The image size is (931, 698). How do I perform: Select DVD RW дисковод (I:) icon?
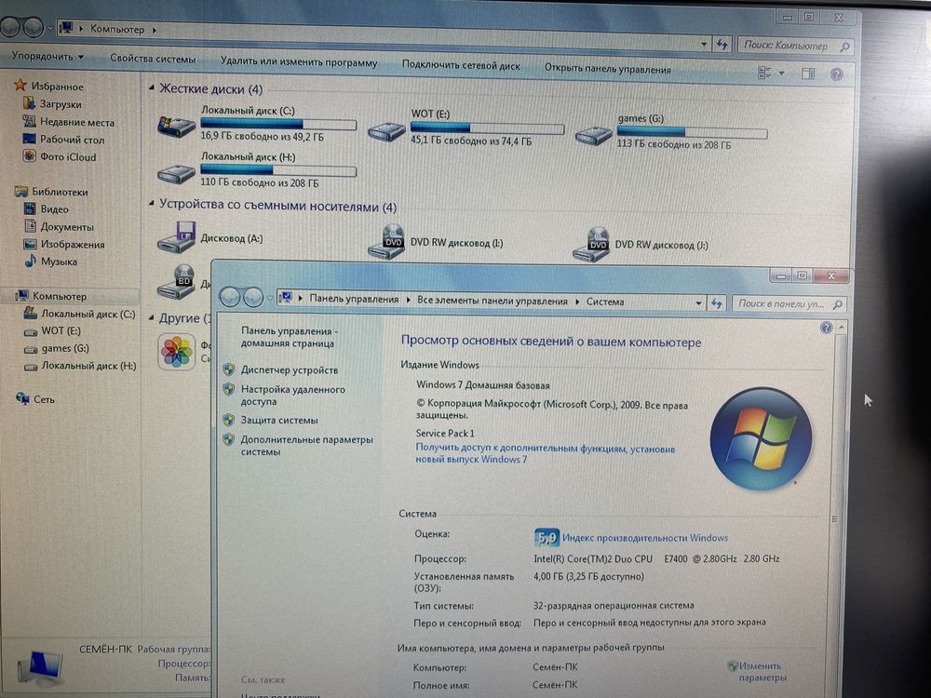tap(386, 242)
